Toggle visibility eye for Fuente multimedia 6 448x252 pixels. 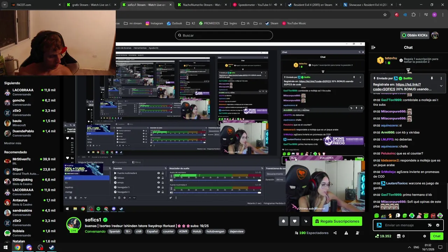coord(159,173)
